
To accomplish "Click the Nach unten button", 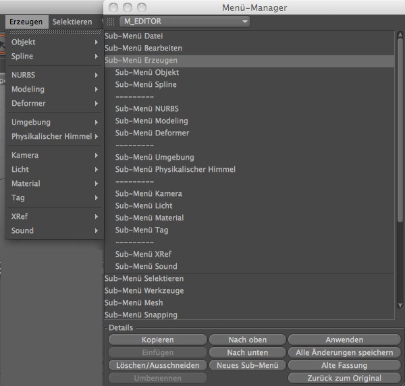I will click(x=247, y=353).
